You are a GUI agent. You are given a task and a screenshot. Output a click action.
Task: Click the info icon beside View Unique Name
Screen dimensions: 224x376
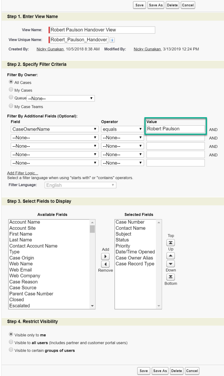[112, 40]
